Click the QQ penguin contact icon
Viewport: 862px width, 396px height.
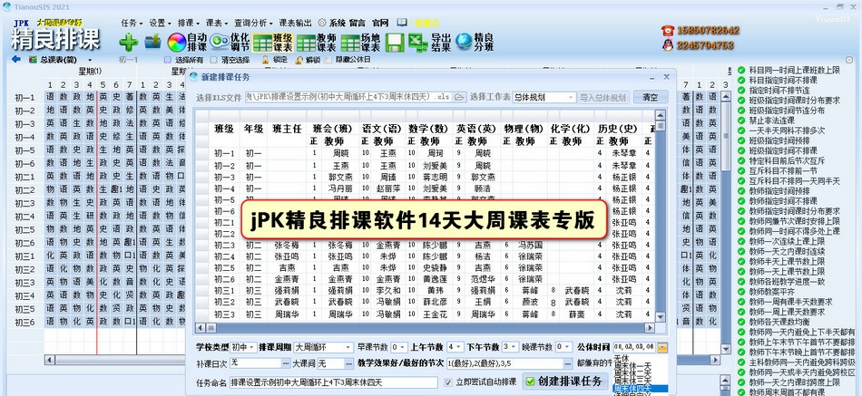pyautogui.click(x=668, y=45)
